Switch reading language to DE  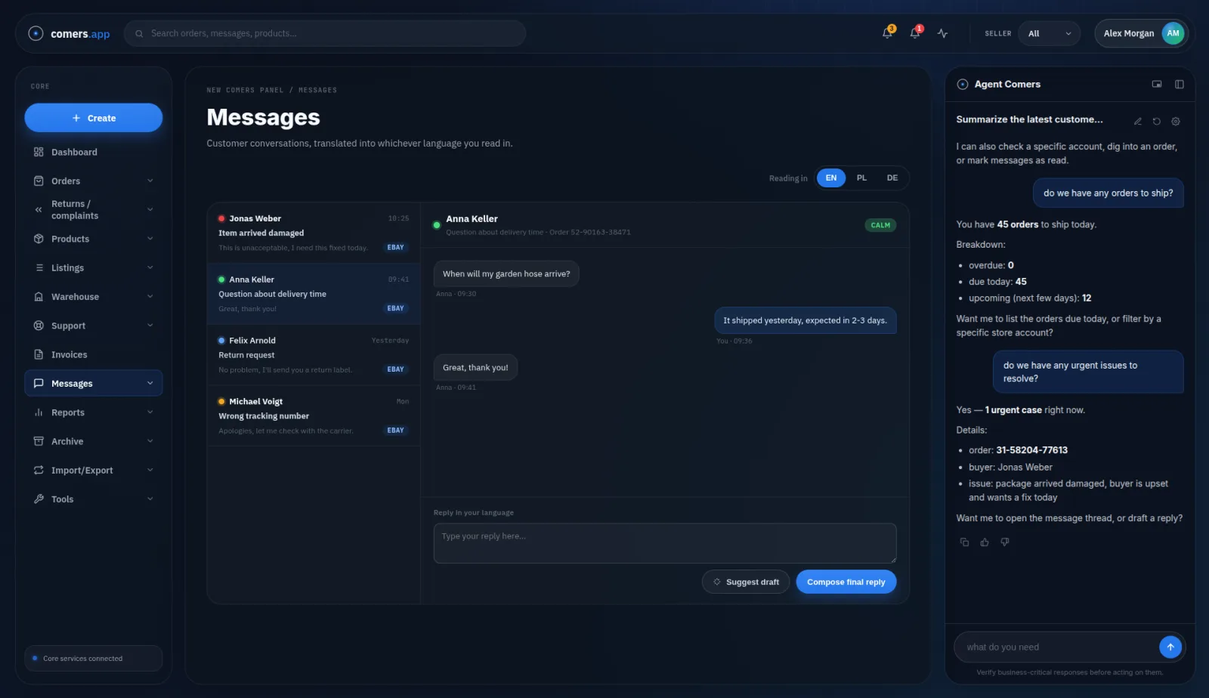tap(892, 178)
